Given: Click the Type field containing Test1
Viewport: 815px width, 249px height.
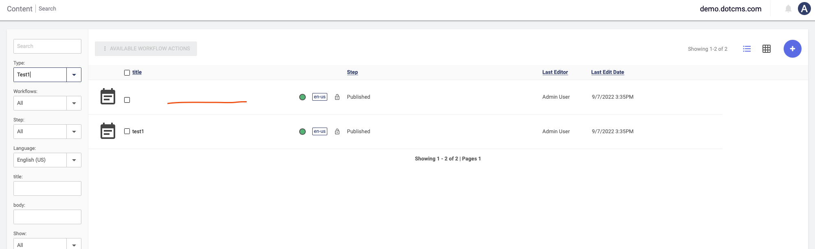Looking at the screenshot, I should (x=40, y=75).
